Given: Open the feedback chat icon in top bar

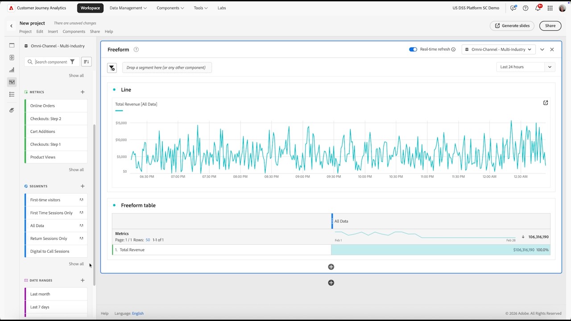Looking at the screenshot, I should (x=513, y=8).
